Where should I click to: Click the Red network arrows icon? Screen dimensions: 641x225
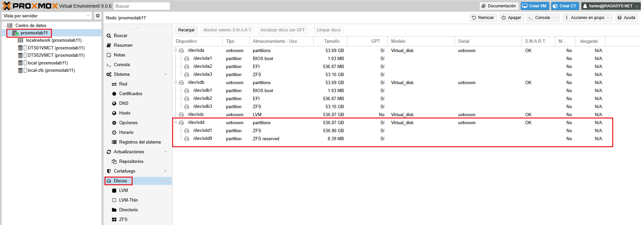[114, 84]
